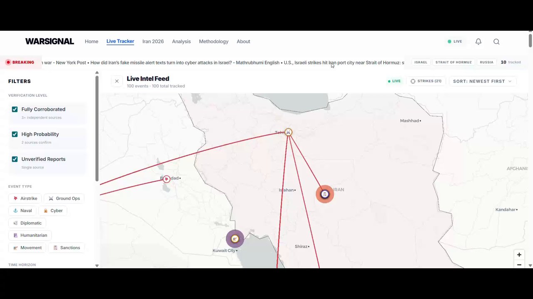533x299 pixels.
Task: Click the Strikes (21) button
Action: click(x=426, y=81)
